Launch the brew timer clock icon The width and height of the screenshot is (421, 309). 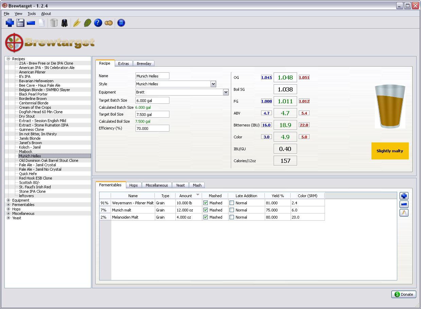(x=121, y=23)
